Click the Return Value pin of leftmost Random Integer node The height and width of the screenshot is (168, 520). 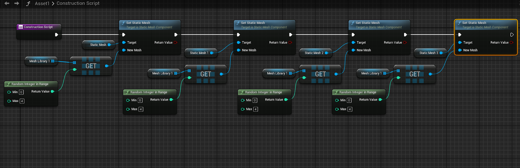[x=52, y=92]
